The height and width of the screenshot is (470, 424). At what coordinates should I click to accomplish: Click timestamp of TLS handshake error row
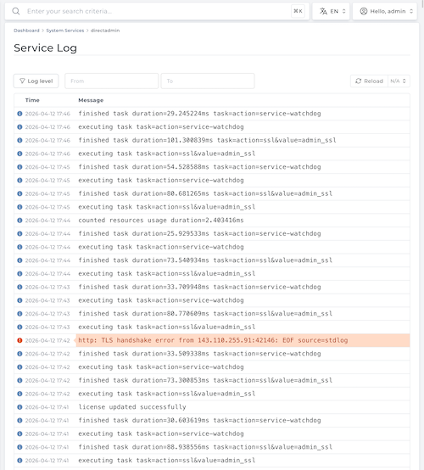click(47, 340)
